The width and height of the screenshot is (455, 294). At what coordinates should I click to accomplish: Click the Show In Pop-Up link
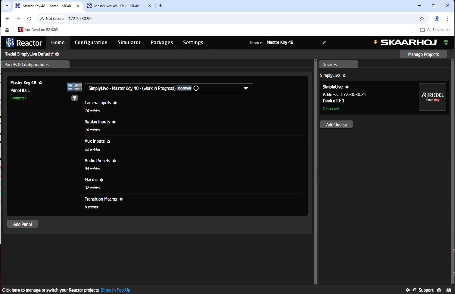pyautogui.click(x=116, y=290)
